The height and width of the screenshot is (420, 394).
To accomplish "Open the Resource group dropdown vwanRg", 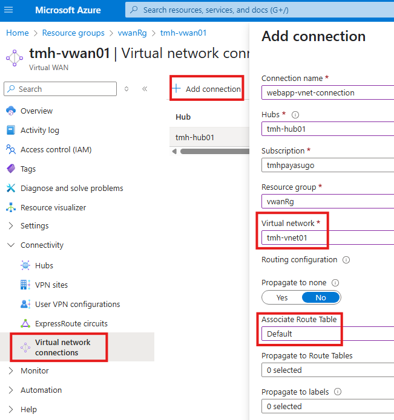I will (x=328, y=201).
